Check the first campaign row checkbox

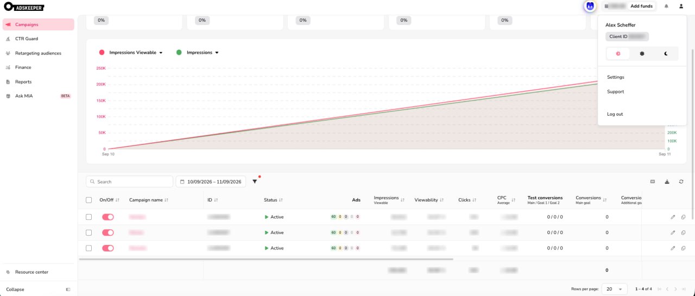coord(89,217)
